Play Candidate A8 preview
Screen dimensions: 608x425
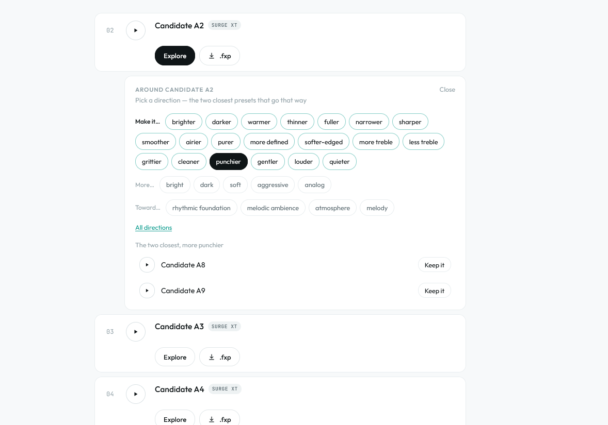point(147,265)
